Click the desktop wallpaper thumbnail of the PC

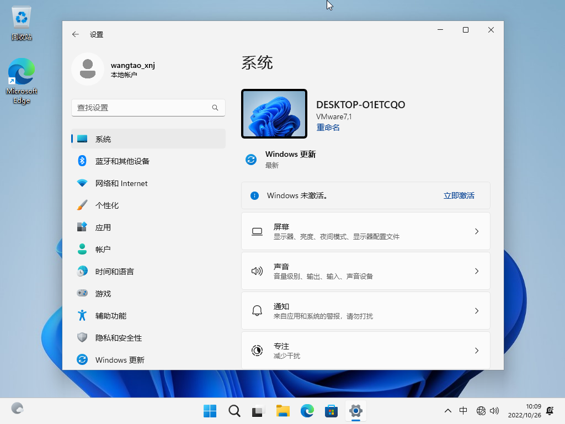[x=274, y=114]
